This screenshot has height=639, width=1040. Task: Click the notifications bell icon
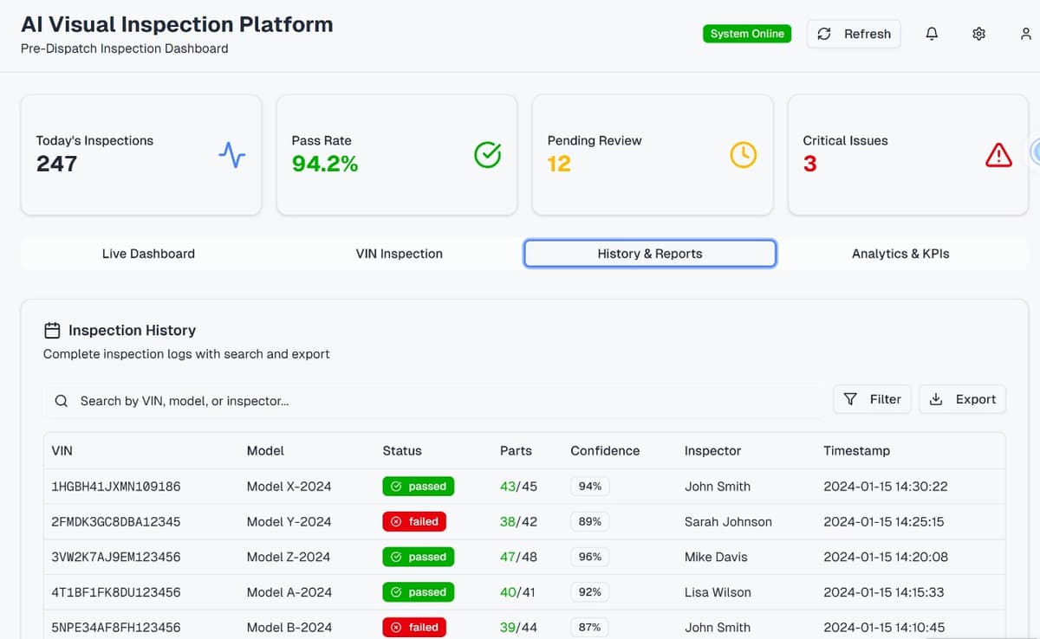tap(932, 34)
